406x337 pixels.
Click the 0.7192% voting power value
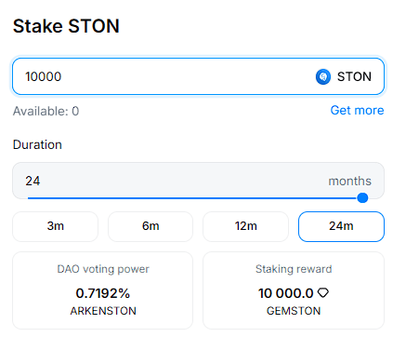pyautogui.click(x=103, y=293)
